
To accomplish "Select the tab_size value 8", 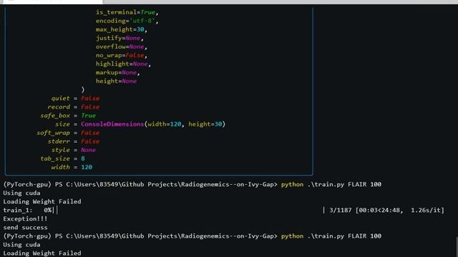I will tap(83, 158).
